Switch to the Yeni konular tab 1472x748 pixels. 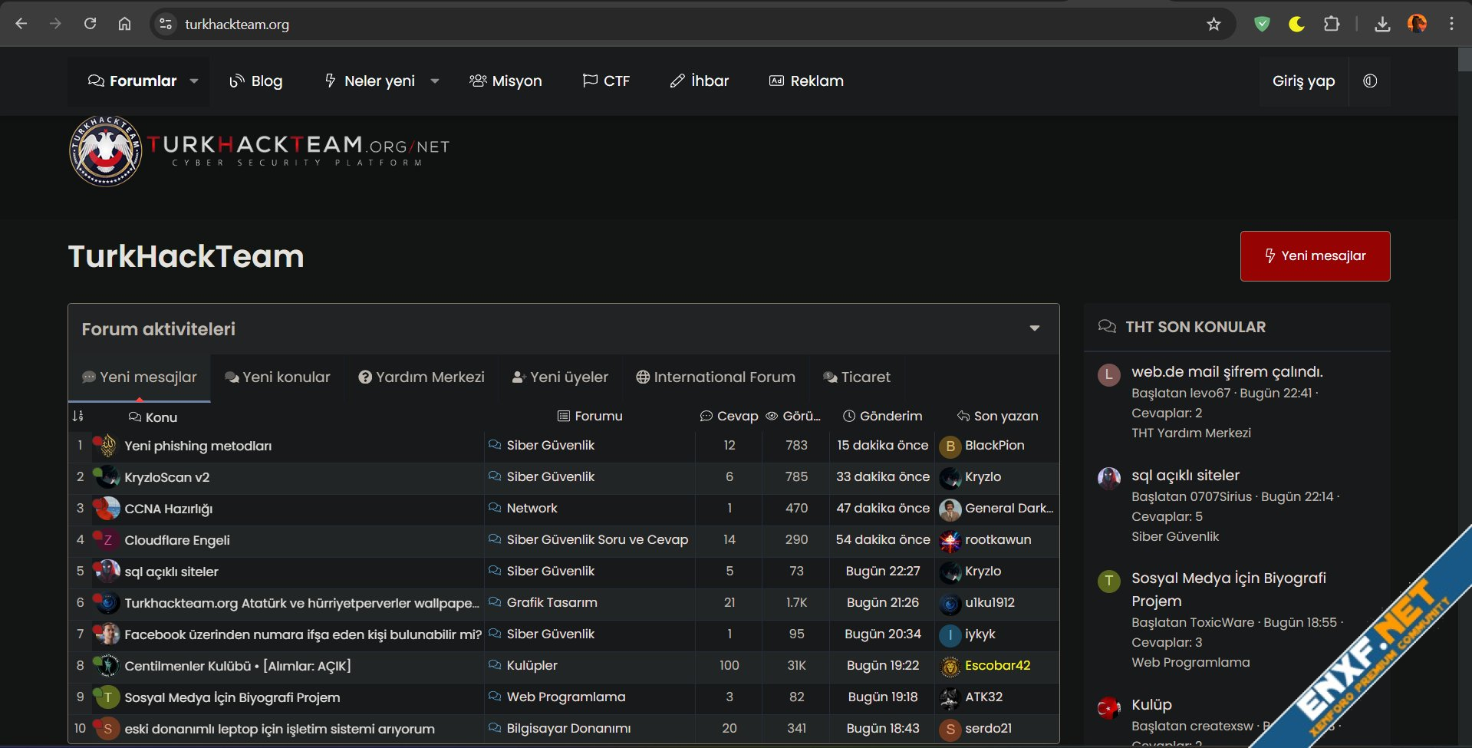pos(278,377)
